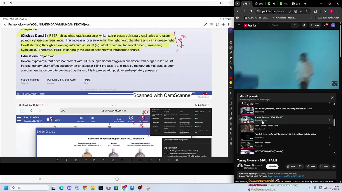Screen dimensions: 342x192
Task: Open the Overview - The Lea... bookmark
Action: [x=256, y=18]
